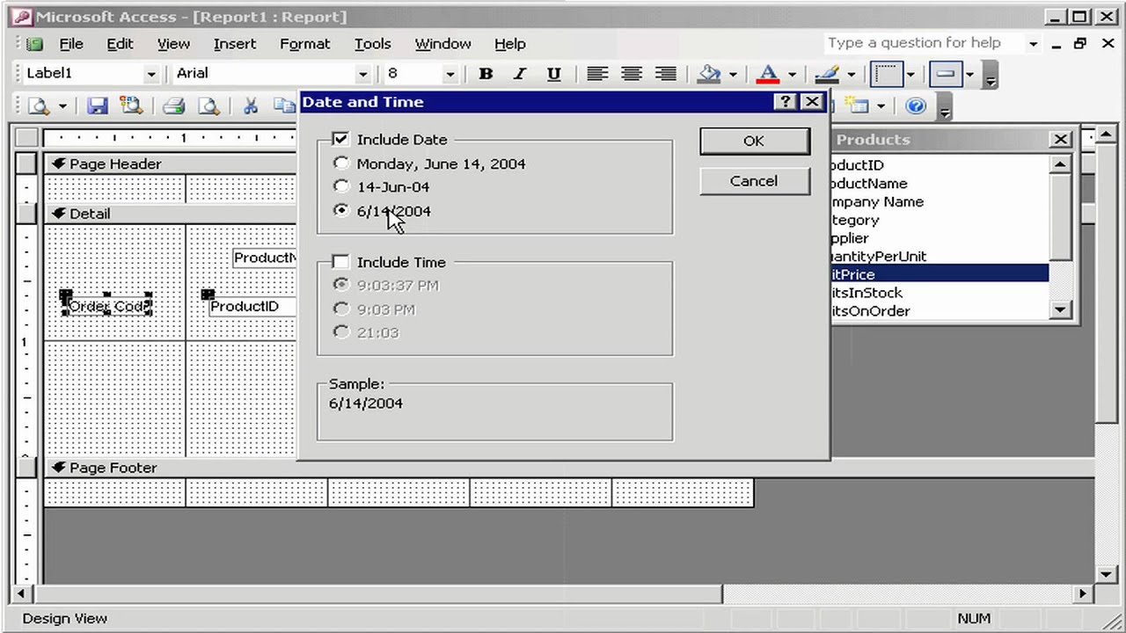Click the Page Footer section bar
1126x633 pixels.
coord(569,468)
